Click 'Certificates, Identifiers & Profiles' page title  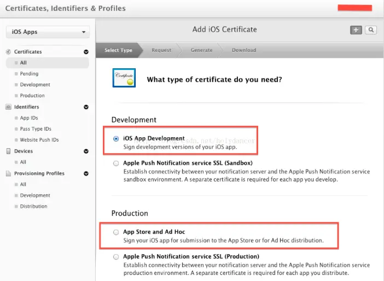coord(66,8)
